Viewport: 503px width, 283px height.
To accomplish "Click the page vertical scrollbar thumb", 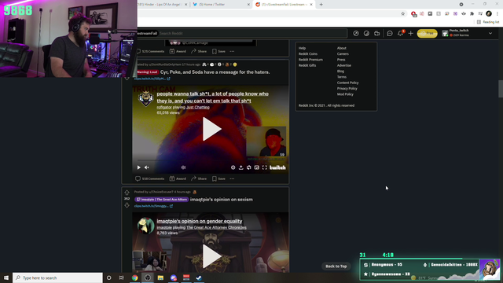I will [500, 89].
